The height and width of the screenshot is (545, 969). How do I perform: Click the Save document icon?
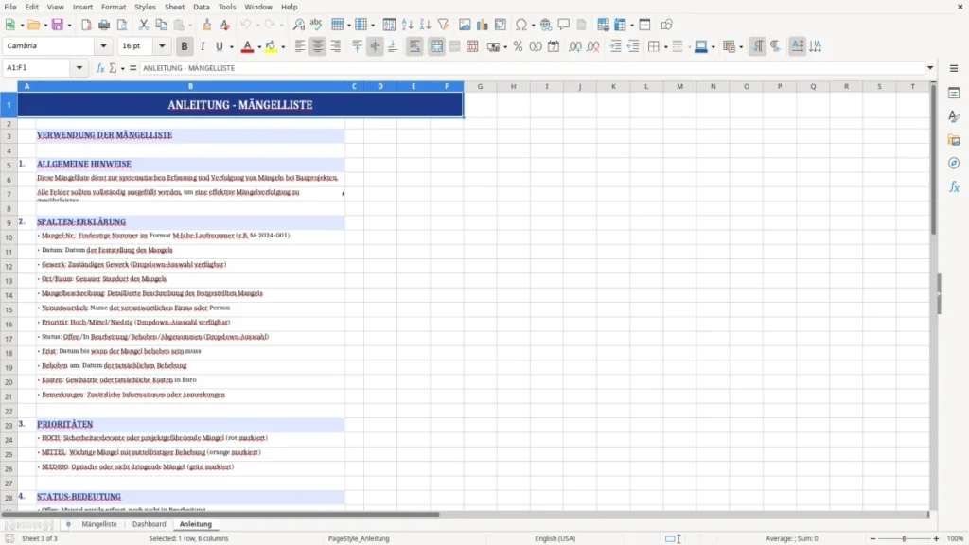coord(58,25)
